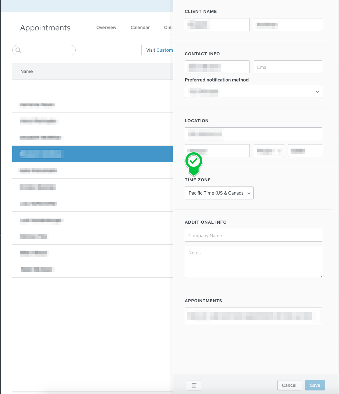Screen dimensions: 339x394
Task: Open the Calendar tab
Action: pos(140,27)
